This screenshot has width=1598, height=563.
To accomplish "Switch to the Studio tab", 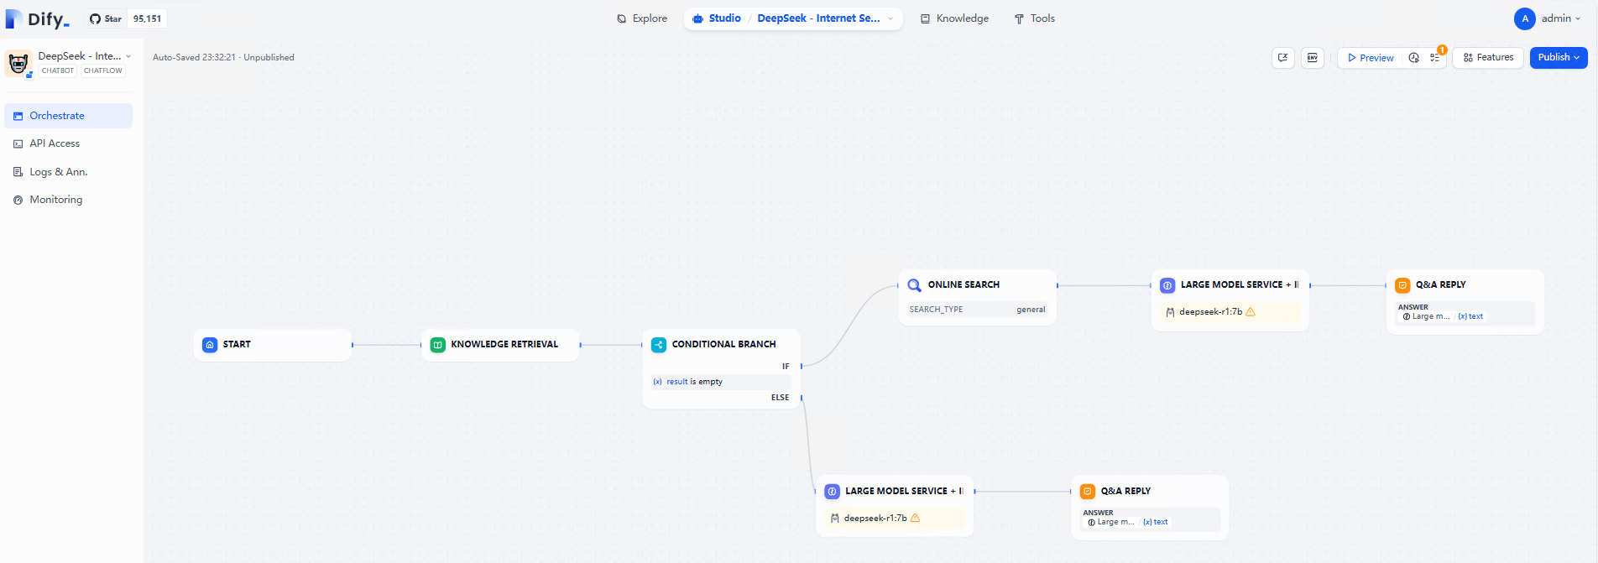I will tap(716, 18).
